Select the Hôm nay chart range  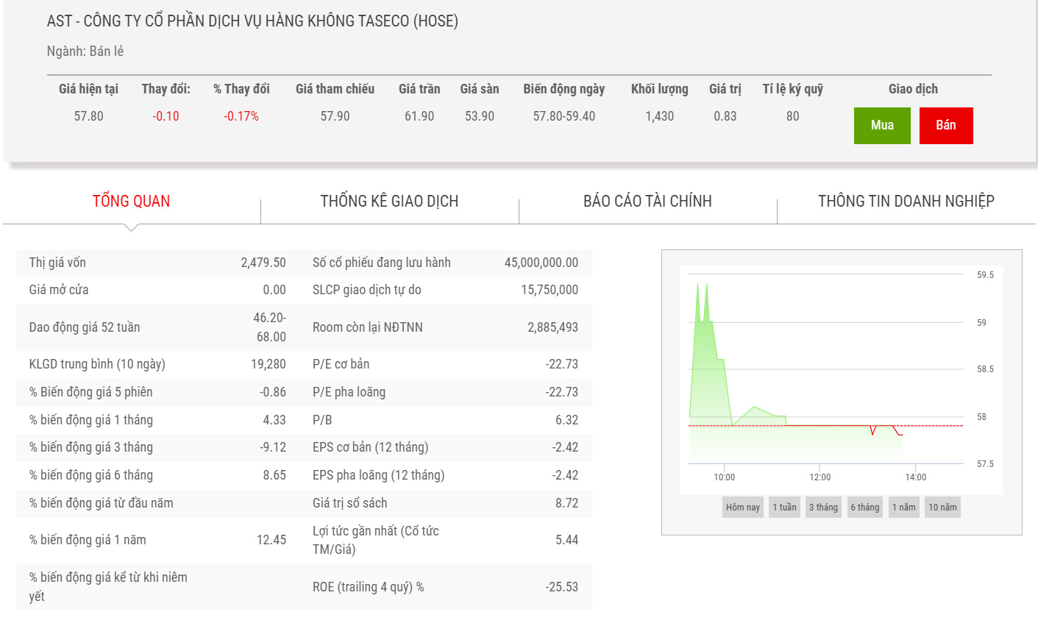(742, 507)
